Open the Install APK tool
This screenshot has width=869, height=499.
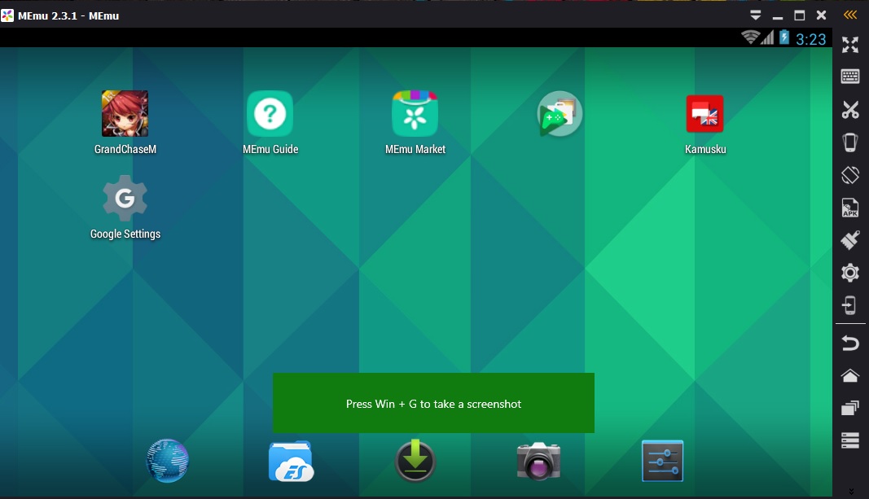(x=850, y=208)
